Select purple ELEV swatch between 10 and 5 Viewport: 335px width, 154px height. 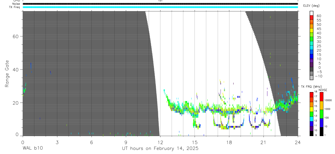point(311,61)
